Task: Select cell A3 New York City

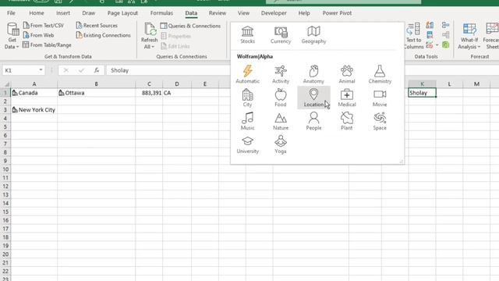Action: coord(34,109)
